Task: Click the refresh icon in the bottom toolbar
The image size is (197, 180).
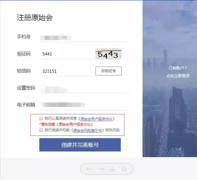Action: pos(124,169)
